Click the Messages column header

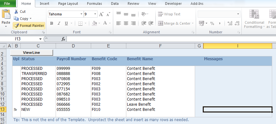click(213, 59)
